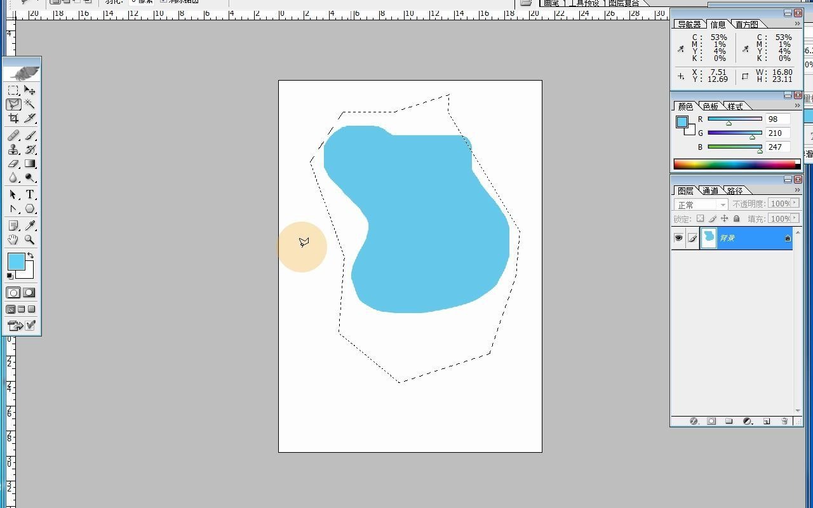Select the Crop tool
813x508 pixels.
[x=13, y=118]
